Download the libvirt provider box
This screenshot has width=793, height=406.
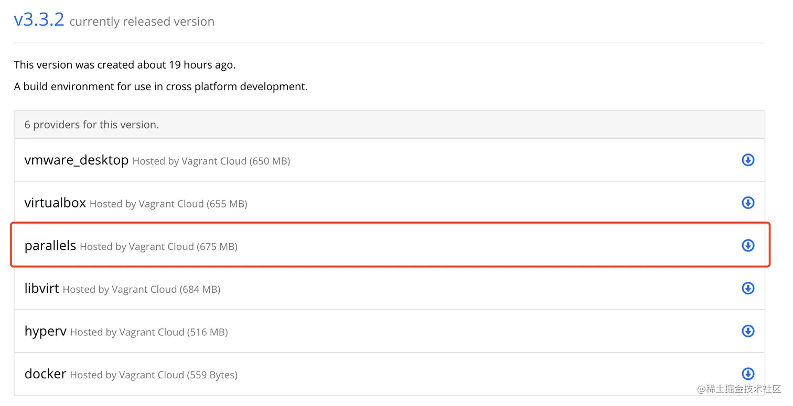click(x=748, y=288)
